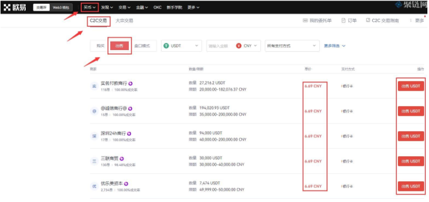Open the 新手学院 menu item
429x202 pixels.
coord(174,7)
